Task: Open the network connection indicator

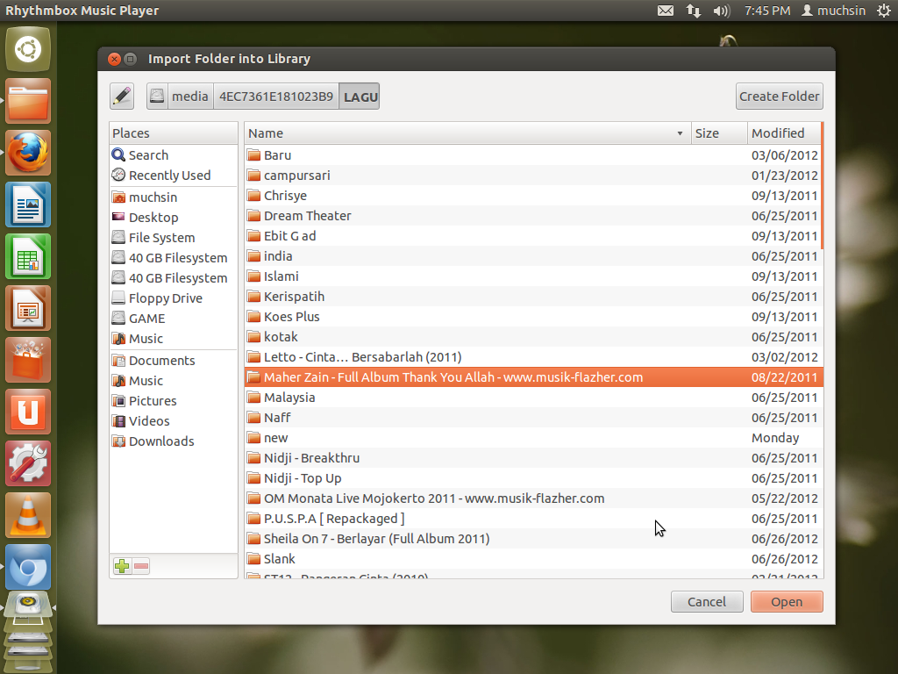Action: click(694, 11)
